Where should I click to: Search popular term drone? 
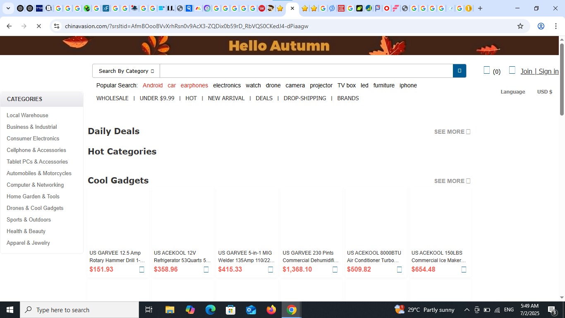273,85
